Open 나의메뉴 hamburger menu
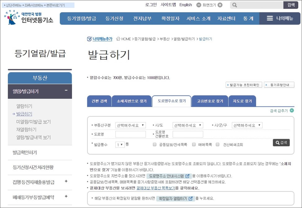The width and height of the screenshot is (302, 208). click(x=280, y=18)
